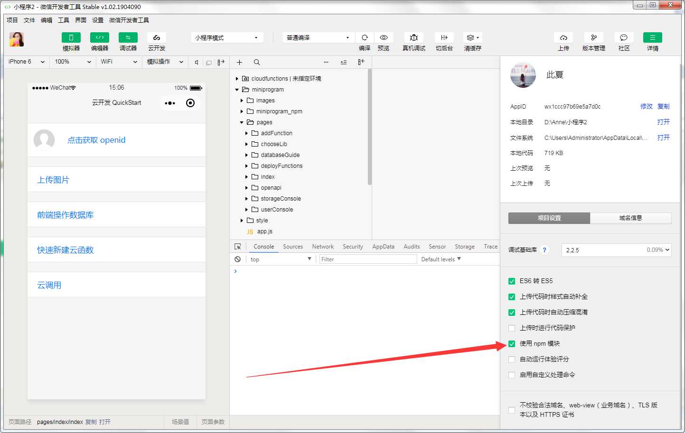Toggle the 详情 details panel

coord(653,37)
